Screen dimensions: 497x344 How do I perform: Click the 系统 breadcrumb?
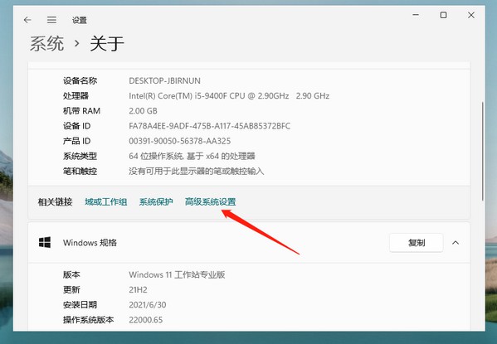coord(47,43)
